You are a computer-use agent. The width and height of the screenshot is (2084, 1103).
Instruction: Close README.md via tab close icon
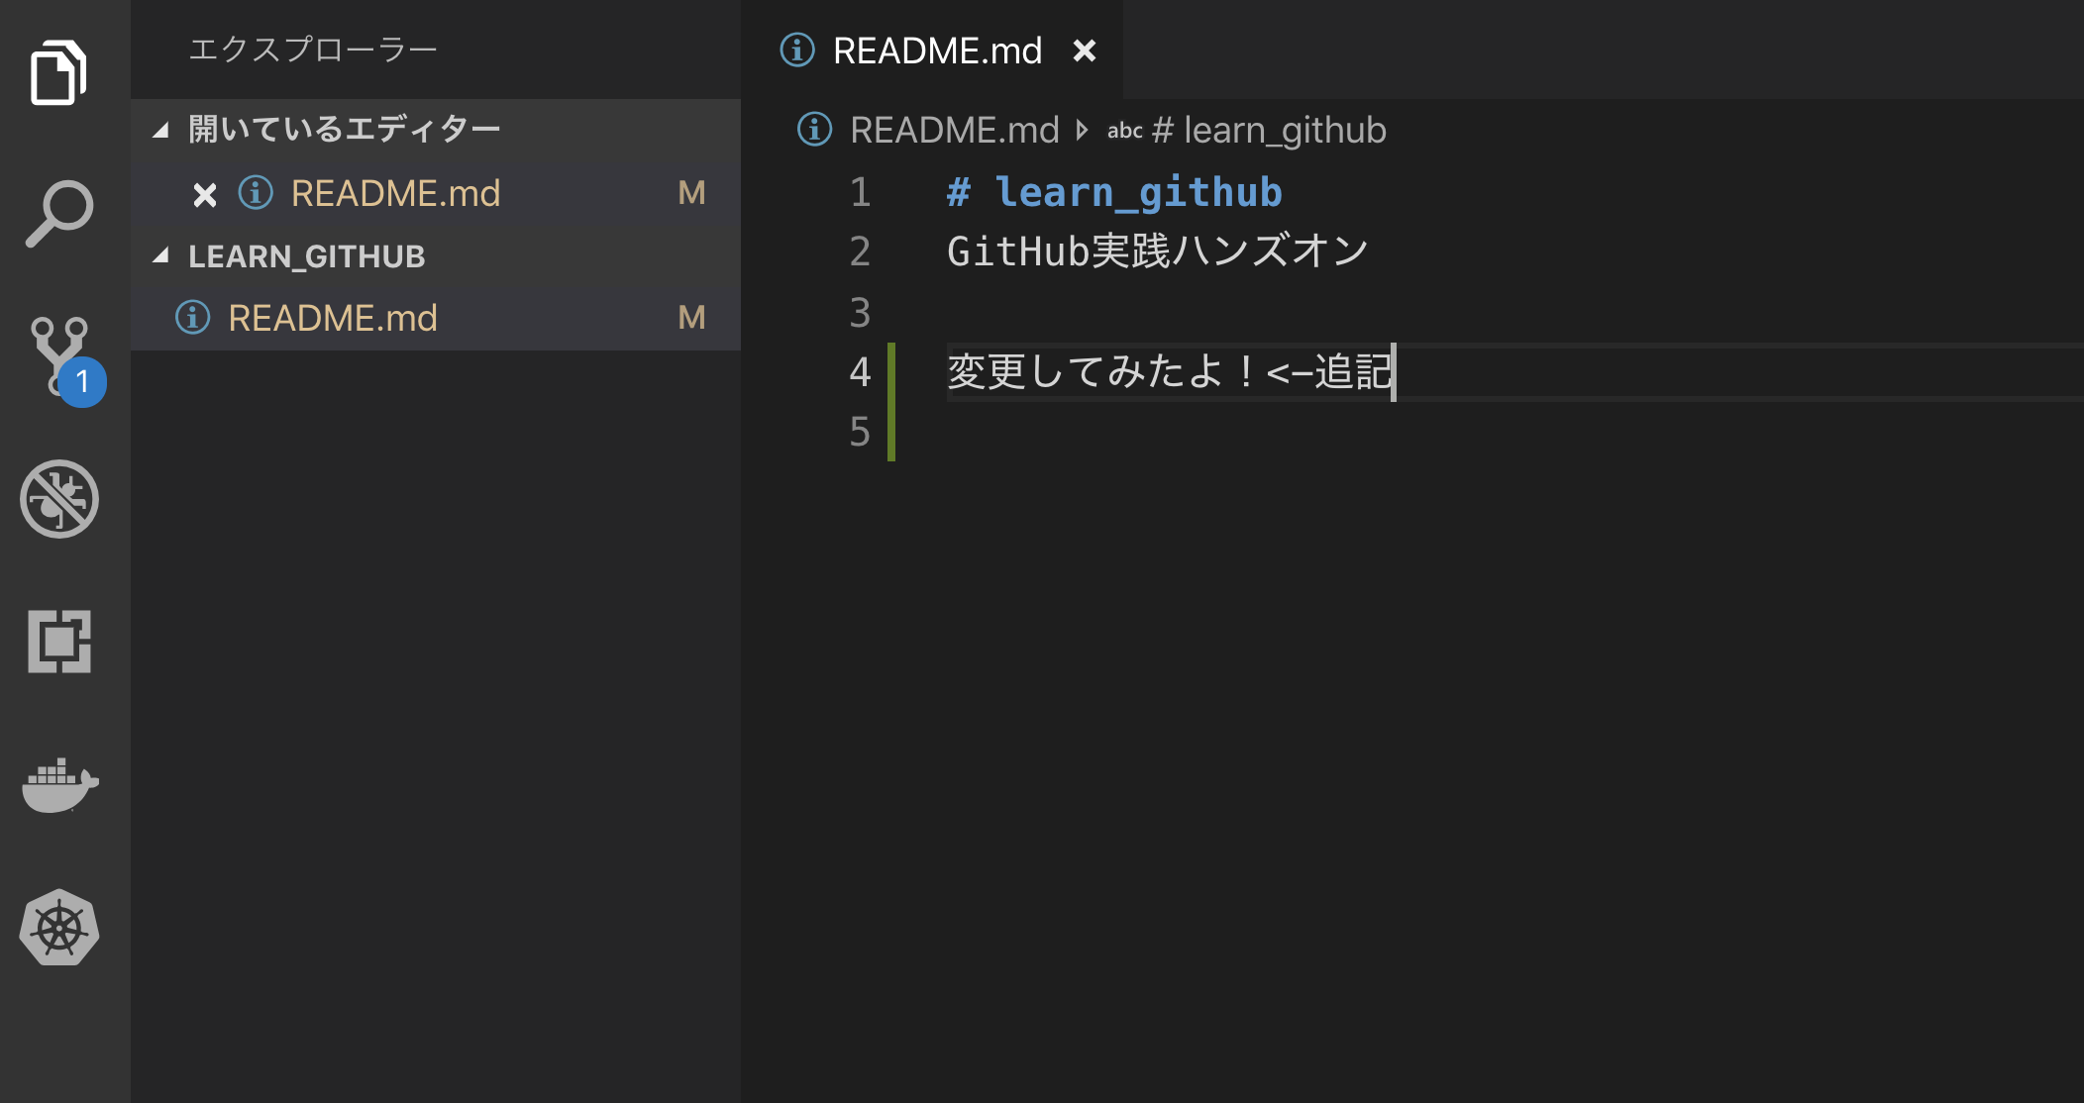click(1085, 50)
